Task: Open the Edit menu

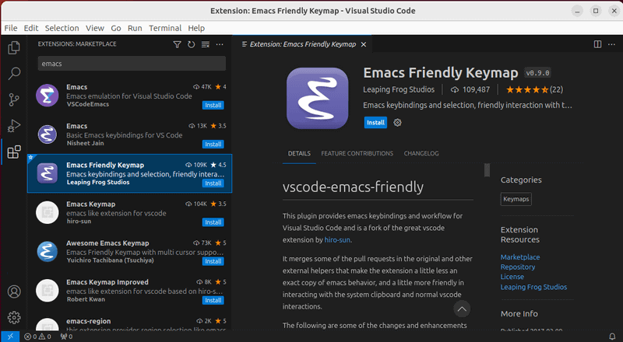Action: pyautogui.click(x=31, y=28)
